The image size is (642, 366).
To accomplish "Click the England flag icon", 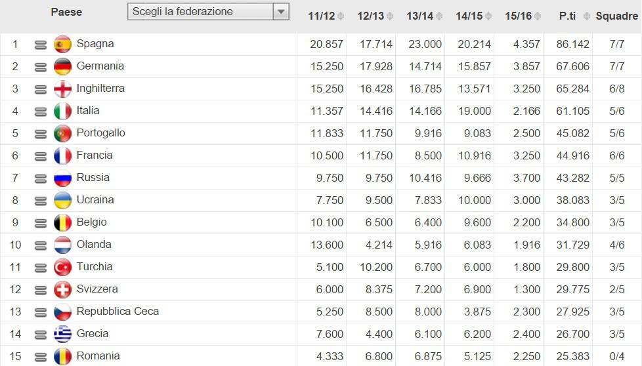I will tap(62, 89).
